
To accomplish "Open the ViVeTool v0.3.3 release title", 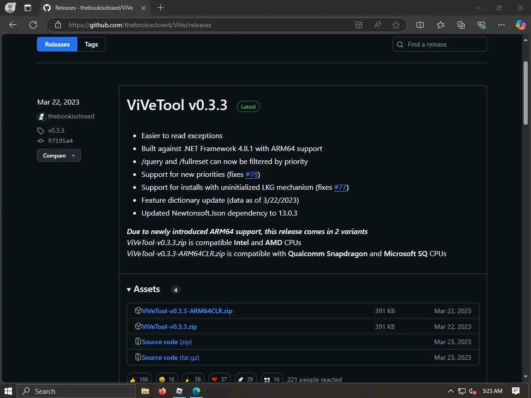I will pos(177,105).
